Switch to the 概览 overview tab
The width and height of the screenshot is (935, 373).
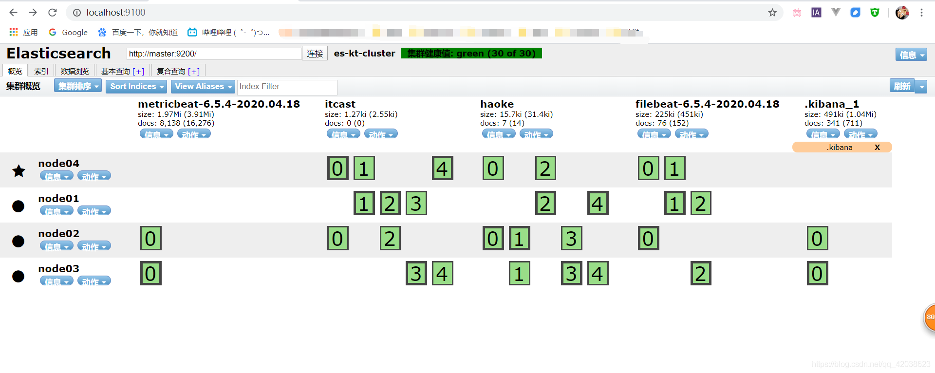point(15,71)
